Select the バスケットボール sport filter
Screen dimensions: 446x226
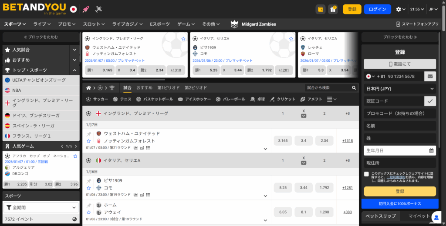click(x=155, y=99)
